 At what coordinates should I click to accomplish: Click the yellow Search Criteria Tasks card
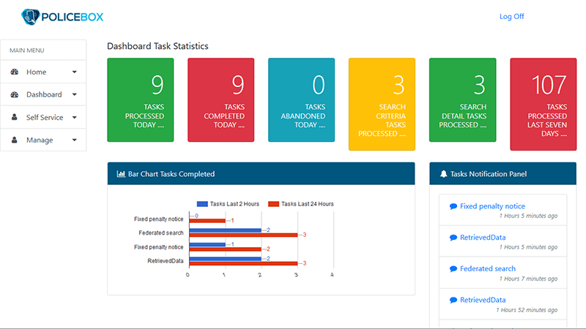coord(382,104)
